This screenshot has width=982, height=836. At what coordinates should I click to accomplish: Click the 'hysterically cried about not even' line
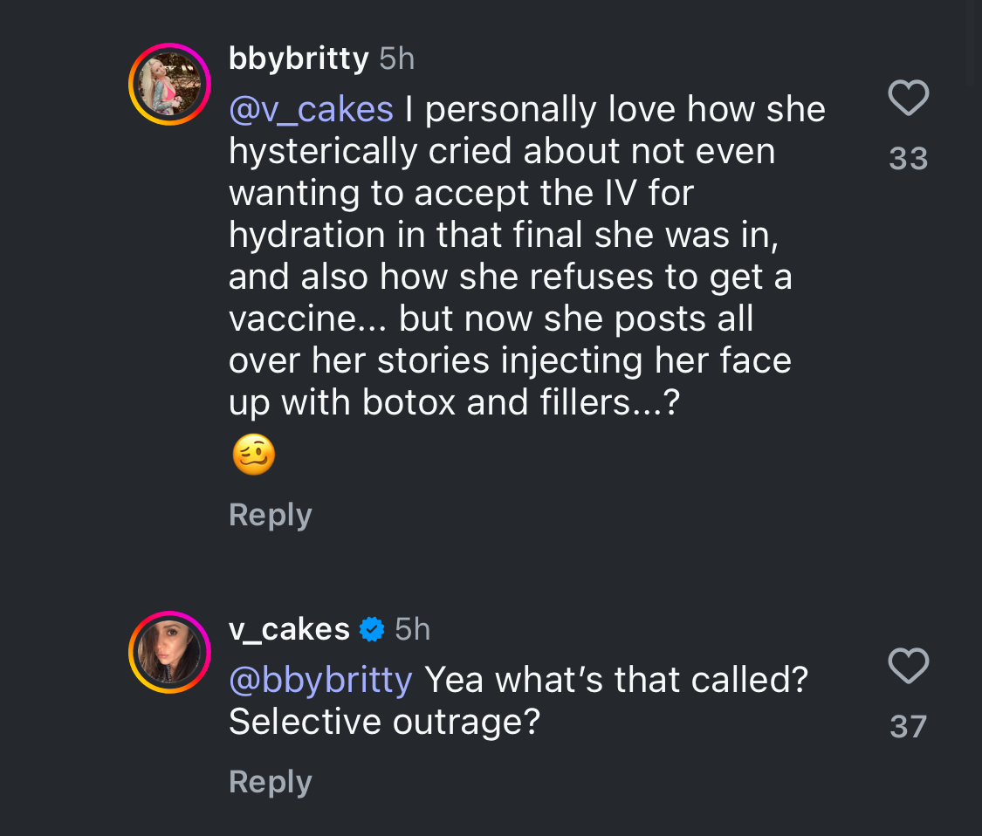[502, 152]
